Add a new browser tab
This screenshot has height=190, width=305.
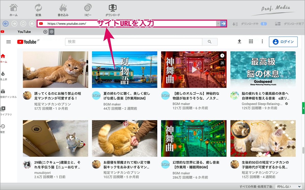[52, 32]
